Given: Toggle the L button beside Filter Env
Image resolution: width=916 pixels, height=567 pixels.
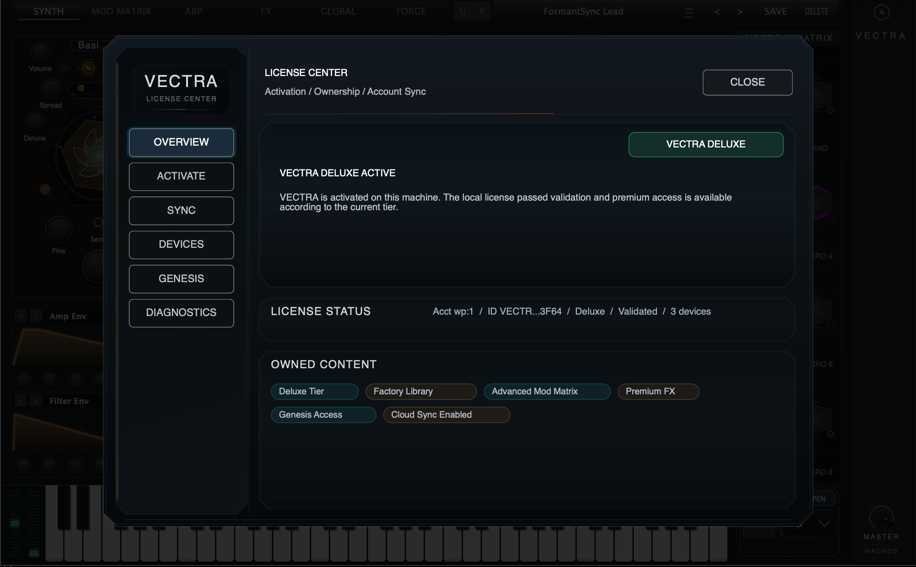Looking at the screenshot, I should point(36,401).
